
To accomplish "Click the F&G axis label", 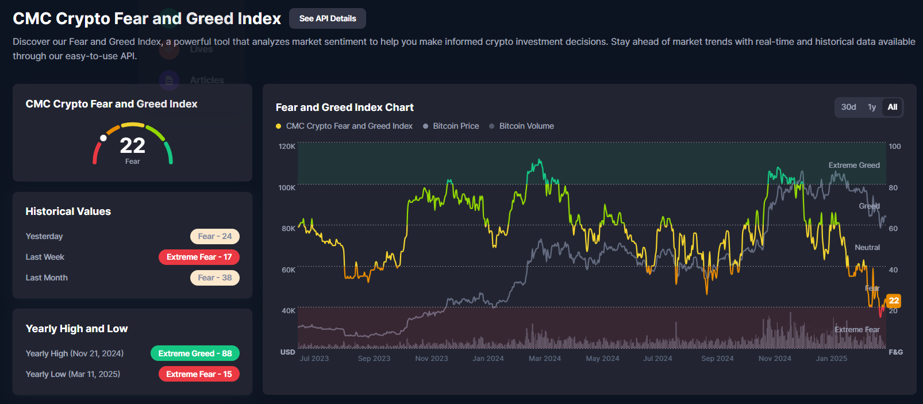I will pyautogui.click(x=896, y=352).
